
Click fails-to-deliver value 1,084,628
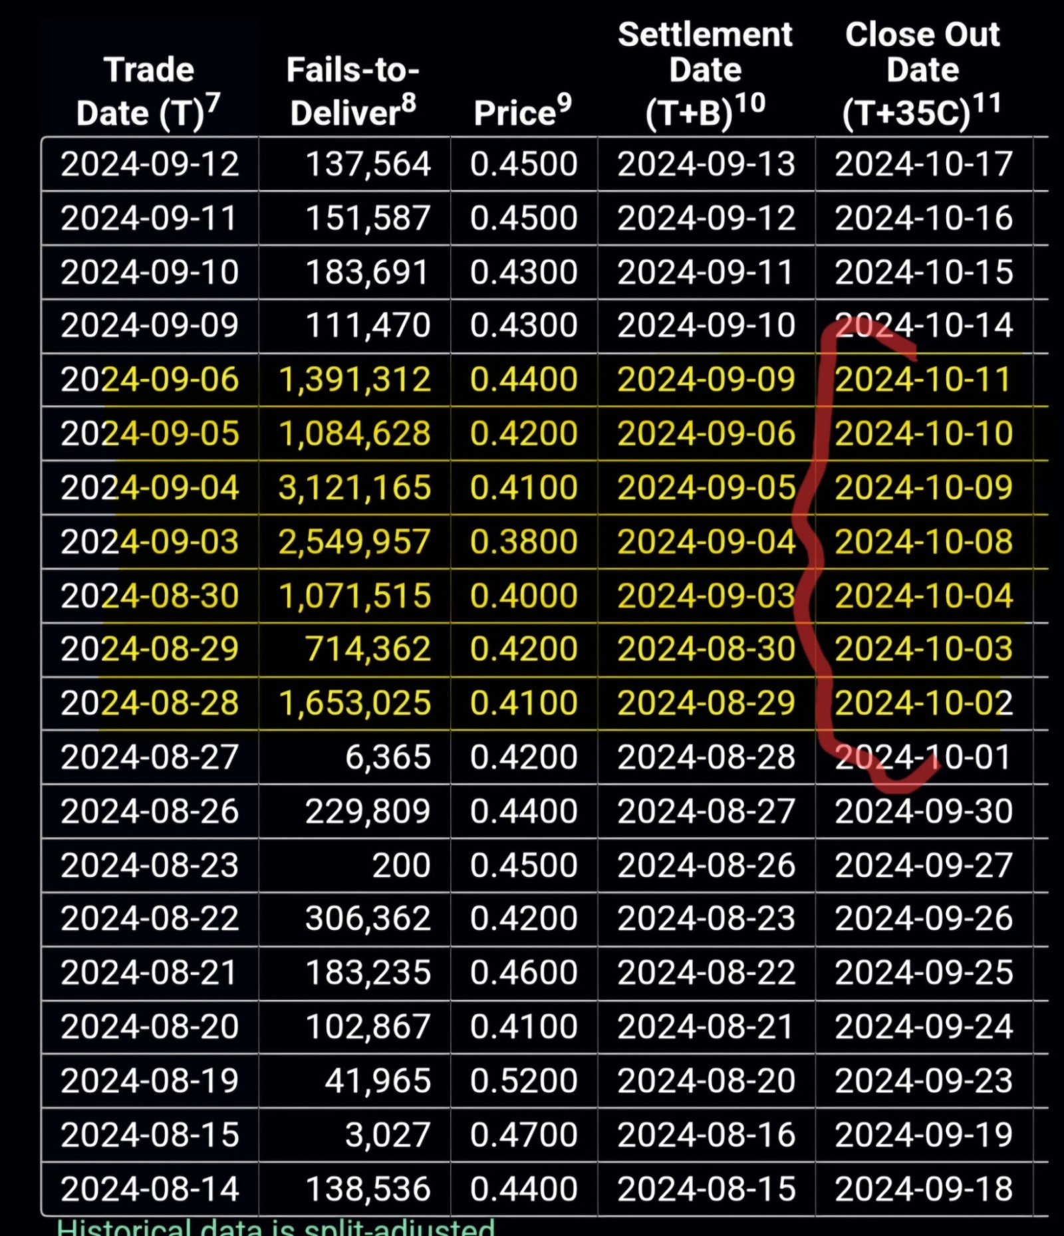click(354, 433)
